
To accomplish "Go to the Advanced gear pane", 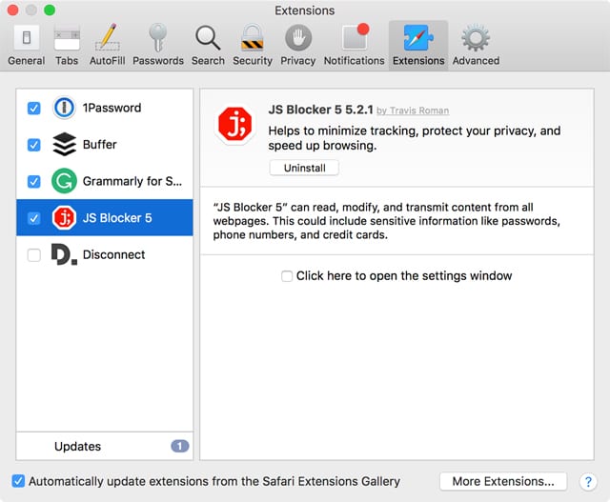I will point(475,45).
